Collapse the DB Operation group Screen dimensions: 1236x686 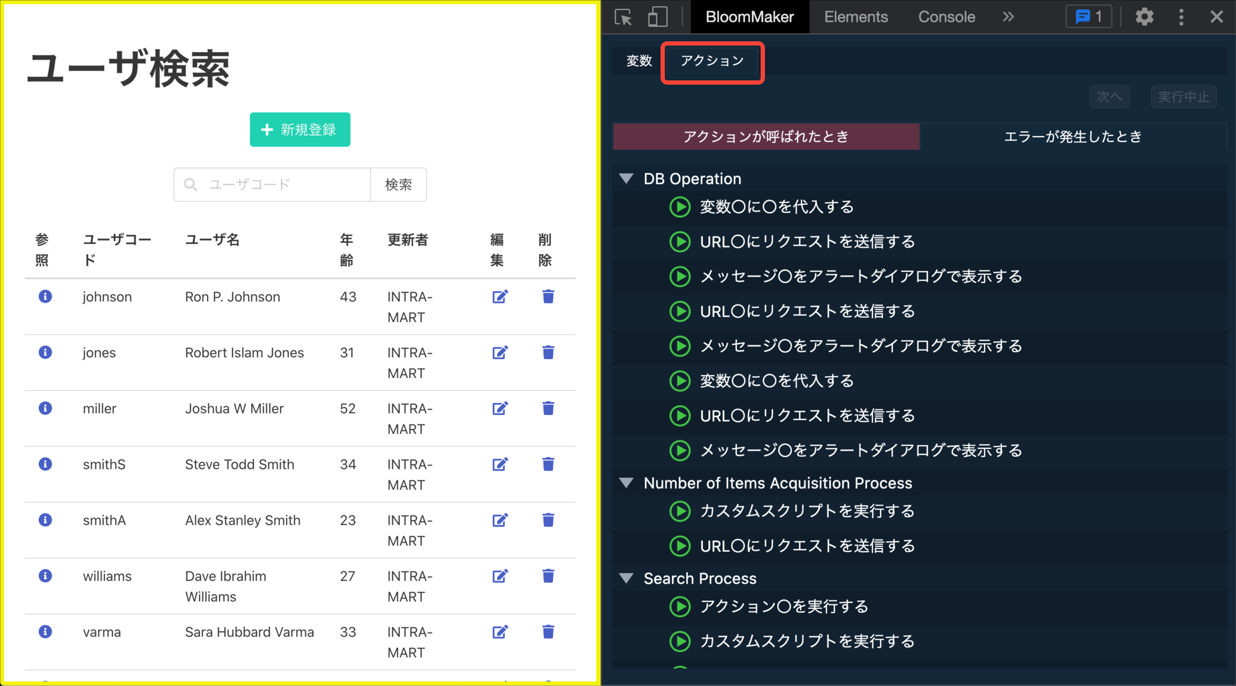pos(626,179)
